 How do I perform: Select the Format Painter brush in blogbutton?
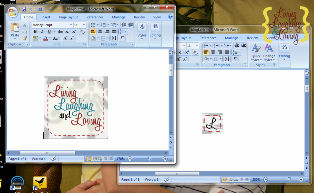pos(25,38)
